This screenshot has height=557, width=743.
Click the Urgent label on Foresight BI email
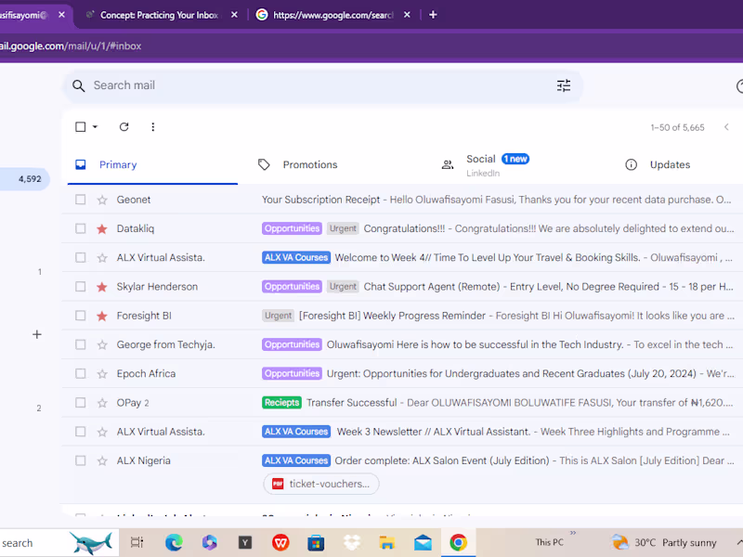(x=278, y=316)
